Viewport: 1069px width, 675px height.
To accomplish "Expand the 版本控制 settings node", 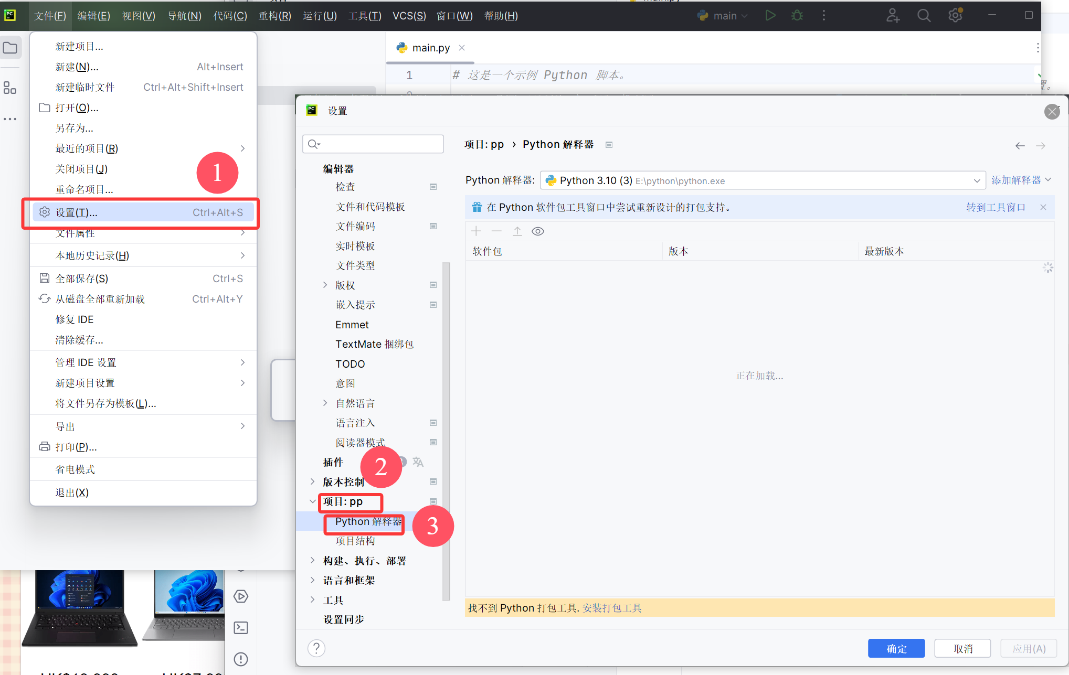I will click(x=313, y=481).
